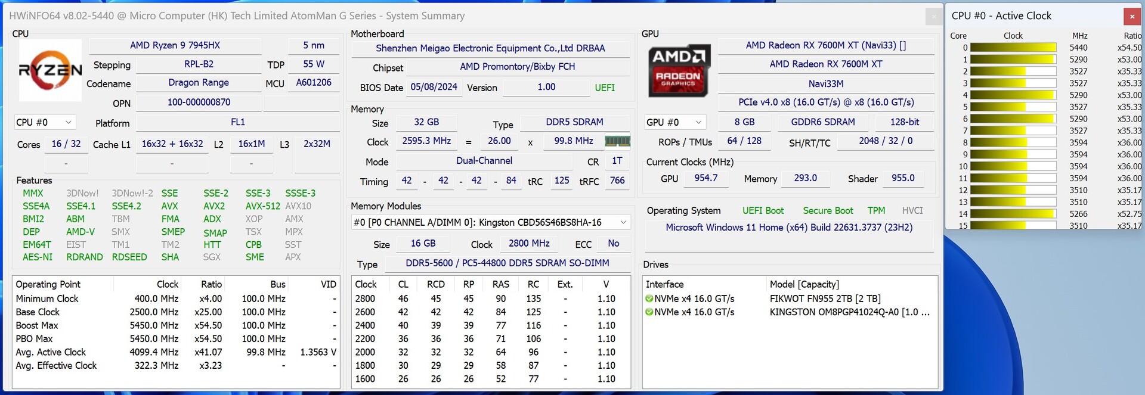
Task: Click the FL1 platform field
Action: click(x=238, y=122)
